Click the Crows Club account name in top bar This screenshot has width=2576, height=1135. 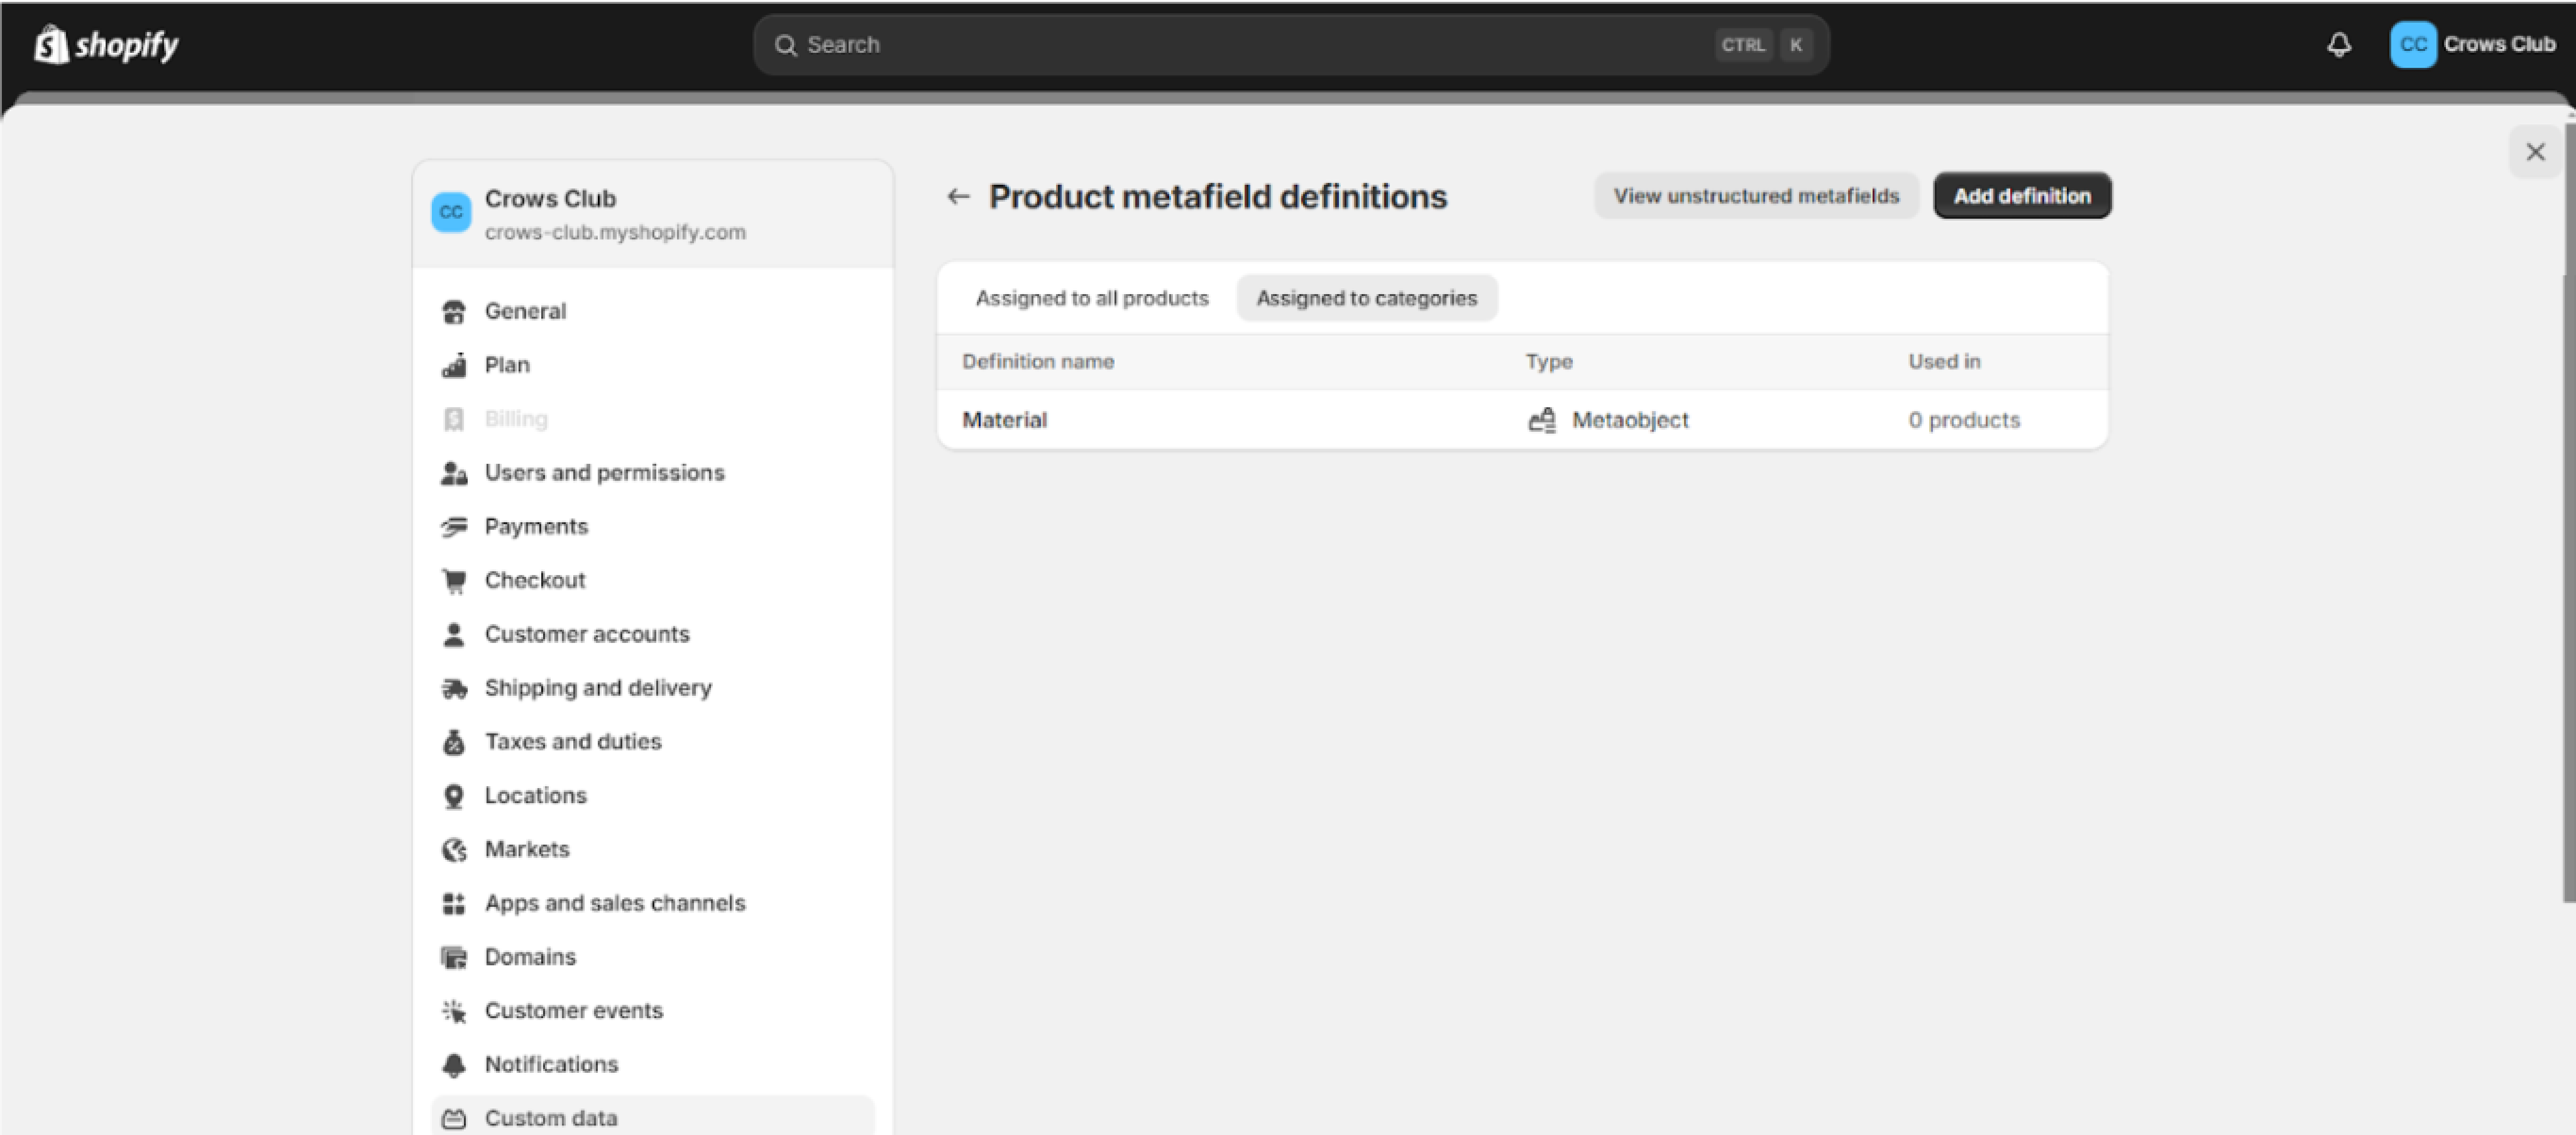2499,44
